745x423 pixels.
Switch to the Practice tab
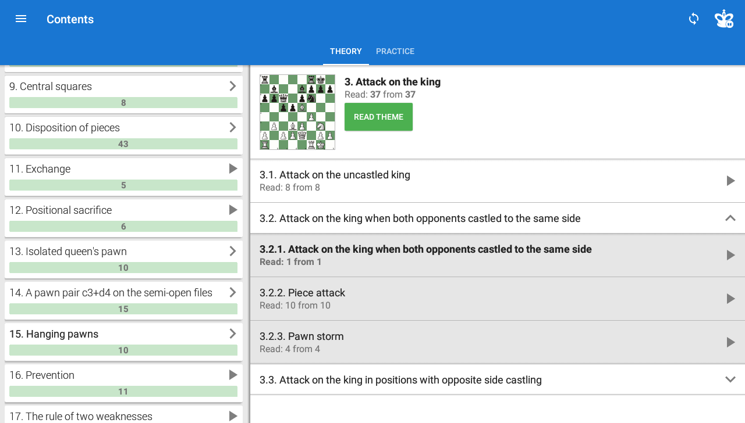click(395, 51)
